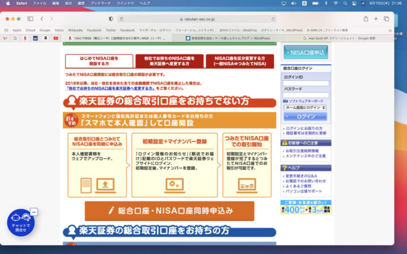Switch to the mac book M1 Google search tab
This screenshot has width=407, height=254.
tap(339, 38)
